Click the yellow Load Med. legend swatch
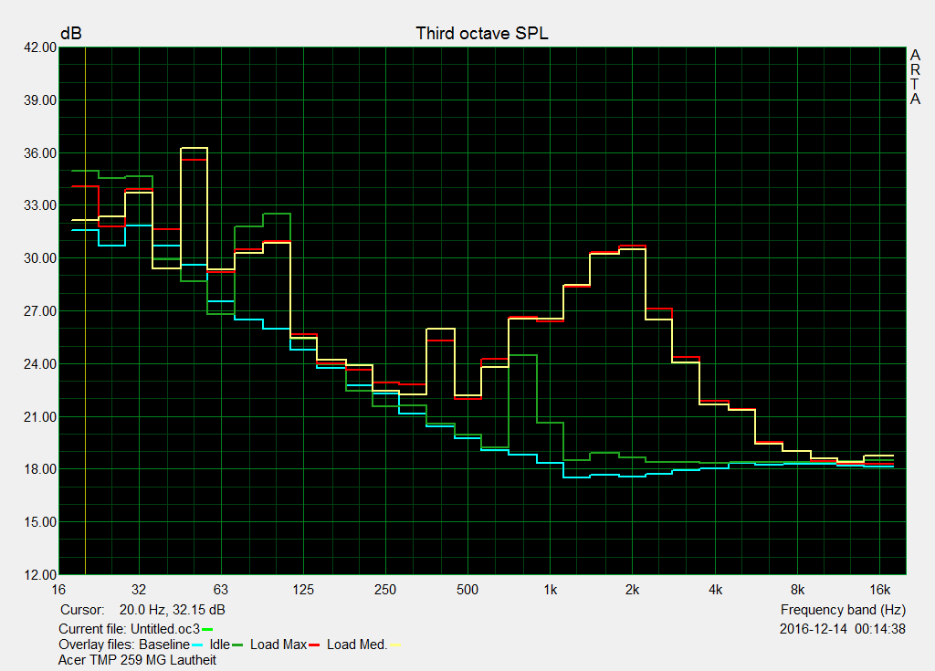The image size is (935, 671). tap(394, 645)
